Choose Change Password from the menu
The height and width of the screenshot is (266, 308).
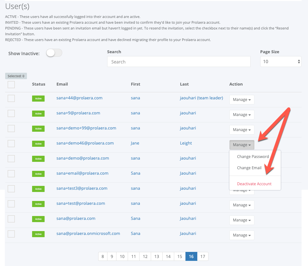click(x=253, y=156)
